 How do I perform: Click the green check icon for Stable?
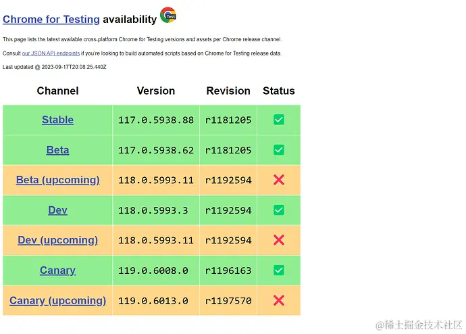click(x=279, y=120)
